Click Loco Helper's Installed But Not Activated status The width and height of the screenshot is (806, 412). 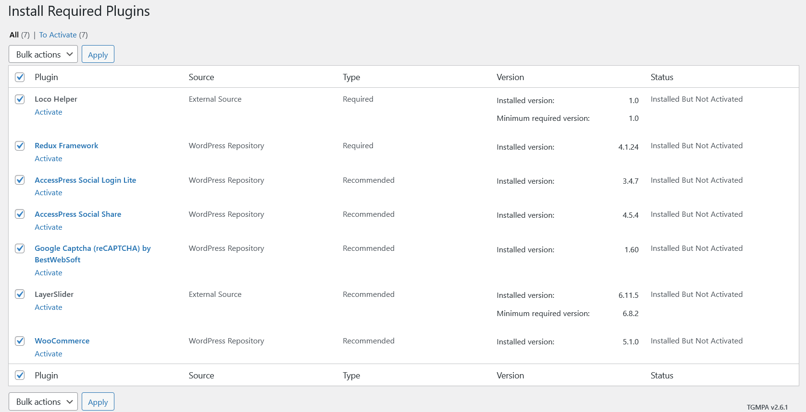[x=696, y=99]
